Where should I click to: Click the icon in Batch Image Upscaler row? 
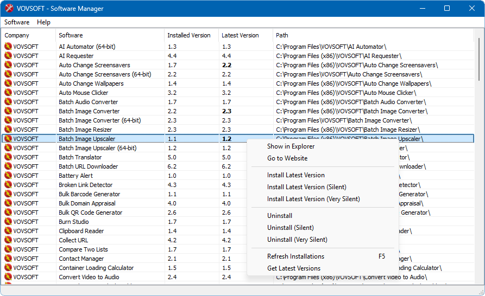pyautogui.click(x=8, y=139)
